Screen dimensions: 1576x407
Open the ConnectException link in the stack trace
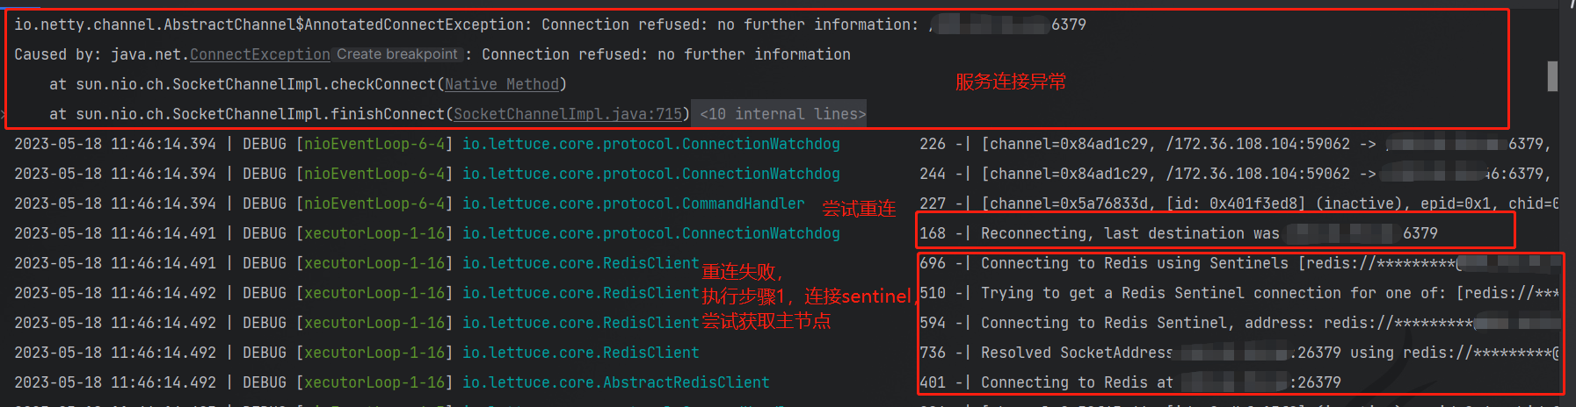(x=260, y=54)
